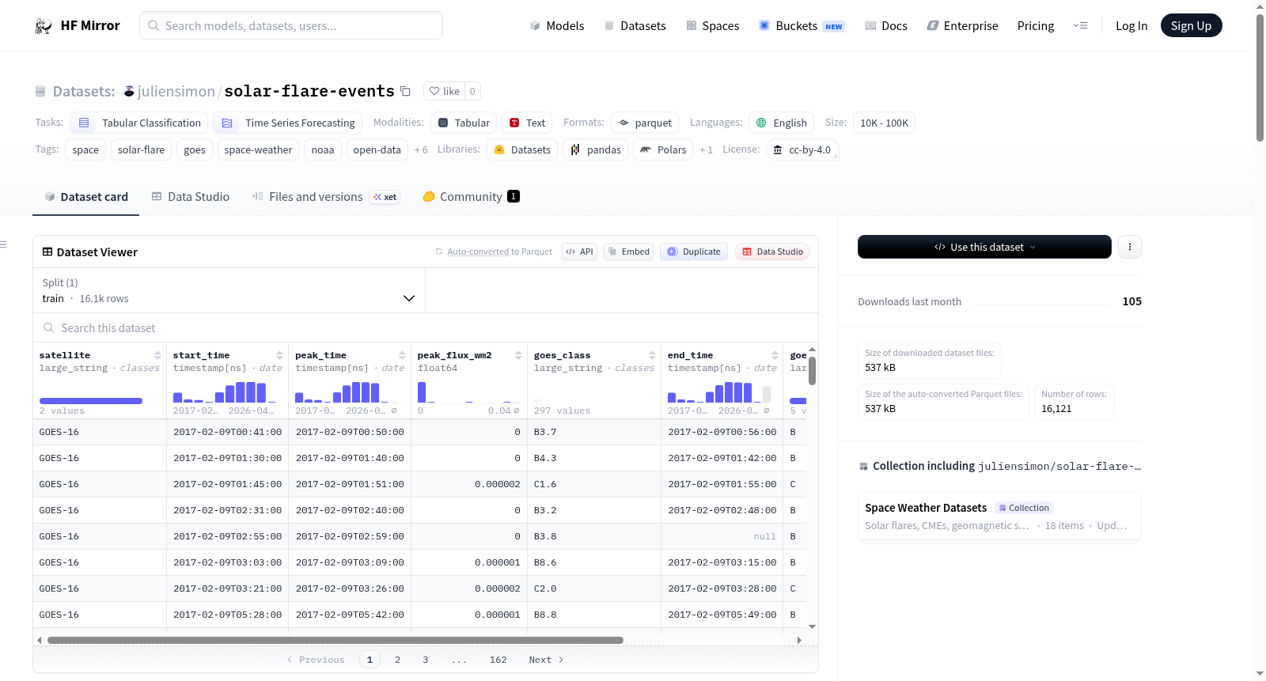Click the Duplicate button
1266x681 pixels.
694,252
